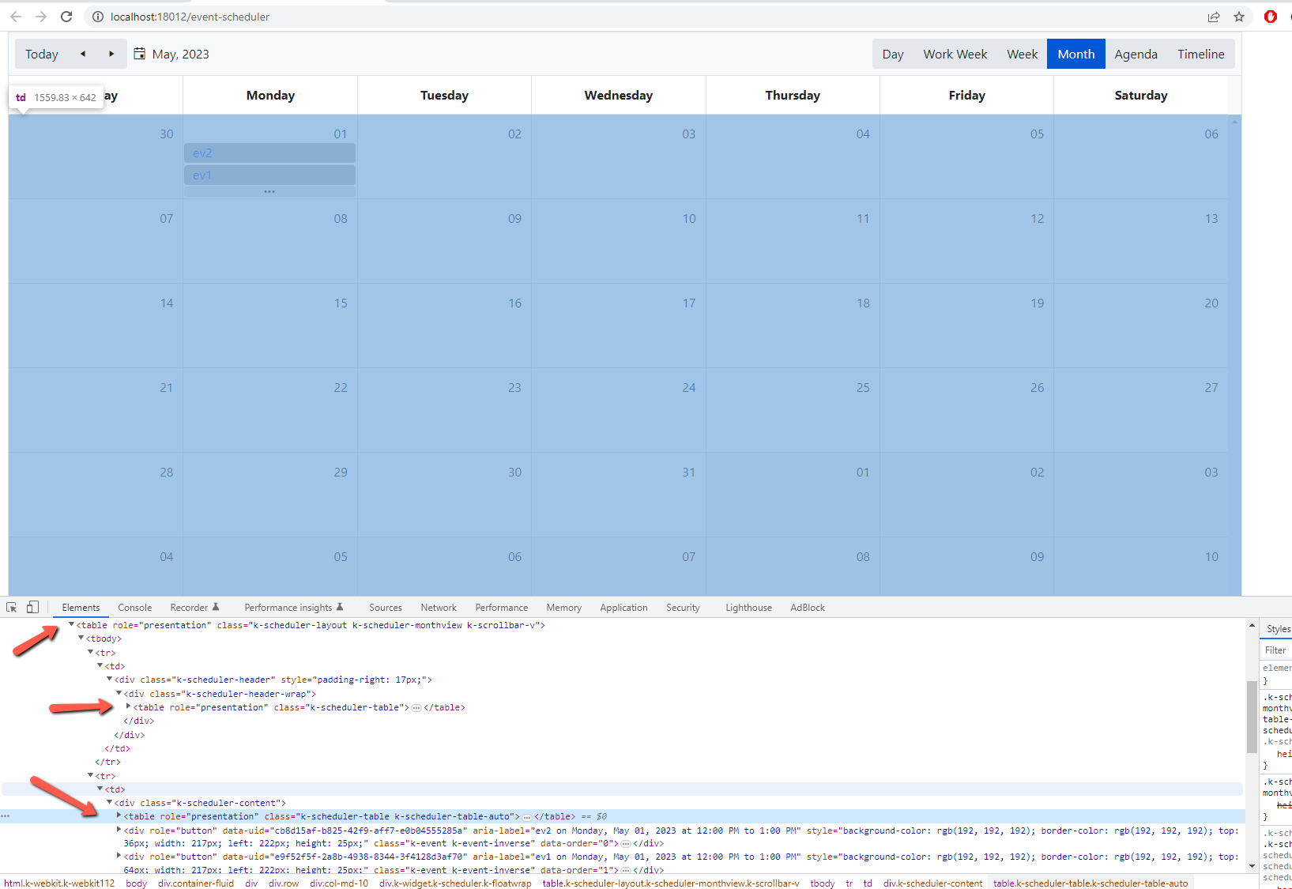Open the ev2 event on May 01

[x=269, y=153]
